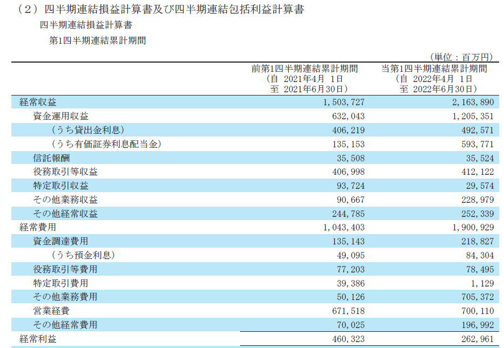504x348 pixels.
Task: Click the value 135,143
Action: click(x=348, y=242)
